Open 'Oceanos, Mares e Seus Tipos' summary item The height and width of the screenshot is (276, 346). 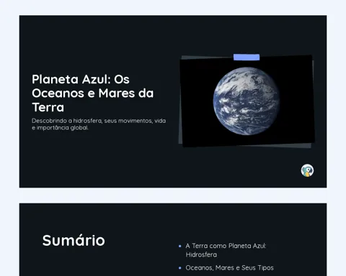coord(229,267)
